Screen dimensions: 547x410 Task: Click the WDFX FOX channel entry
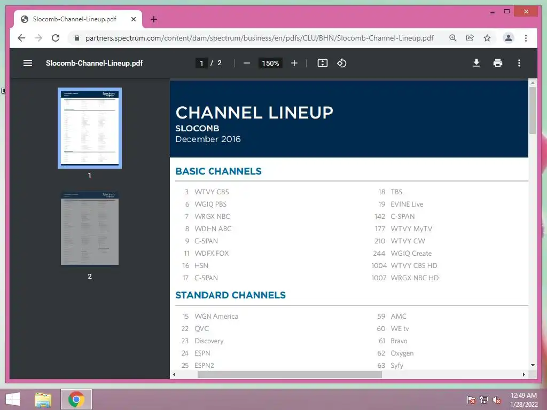coord(207,254)
